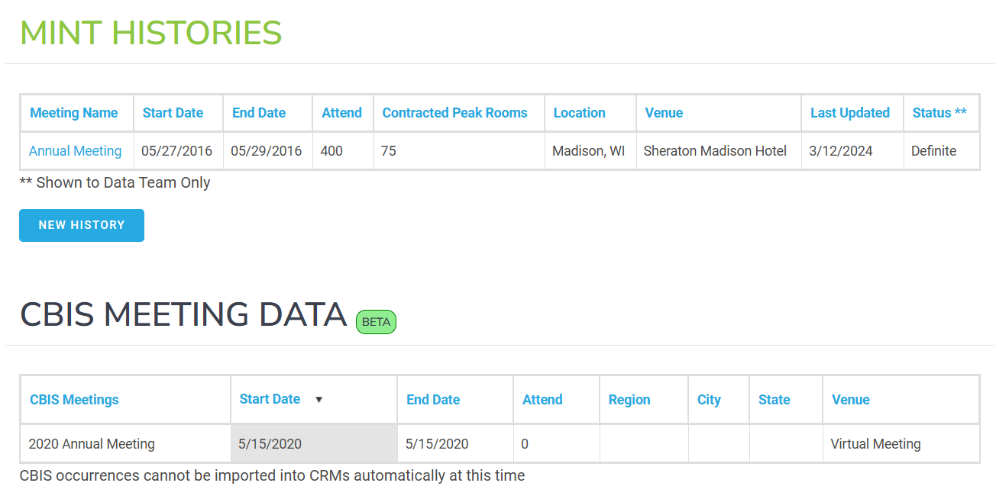Click the Status ** column header
996x499 pixels.
(x=939, y=113)
